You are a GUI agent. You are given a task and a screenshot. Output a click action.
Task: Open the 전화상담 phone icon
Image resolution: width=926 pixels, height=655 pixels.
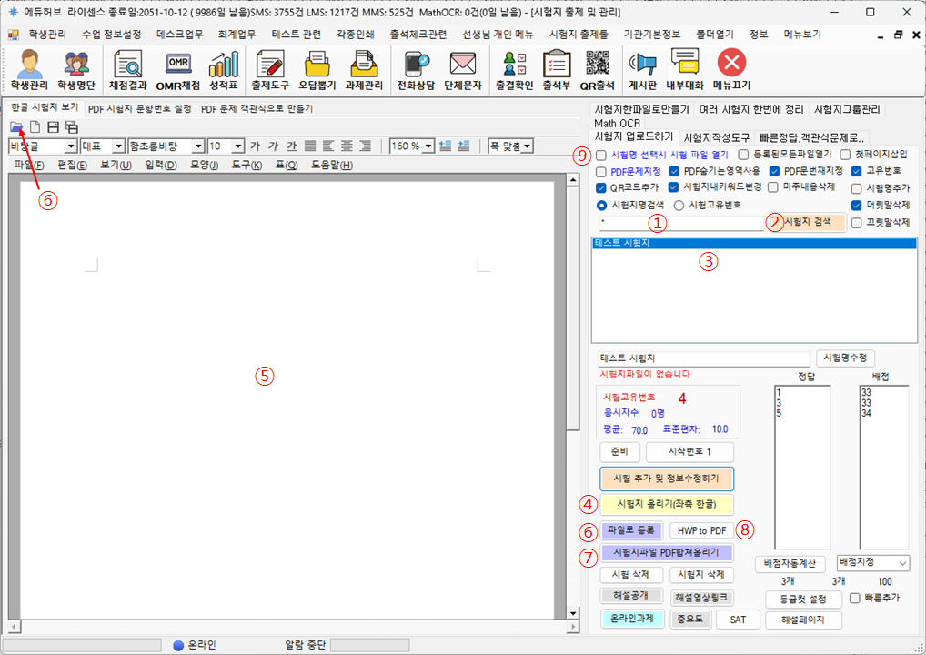(416, 70)
